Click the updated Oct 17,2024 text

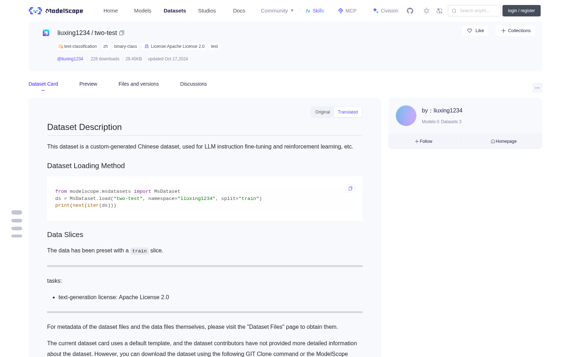168,59
